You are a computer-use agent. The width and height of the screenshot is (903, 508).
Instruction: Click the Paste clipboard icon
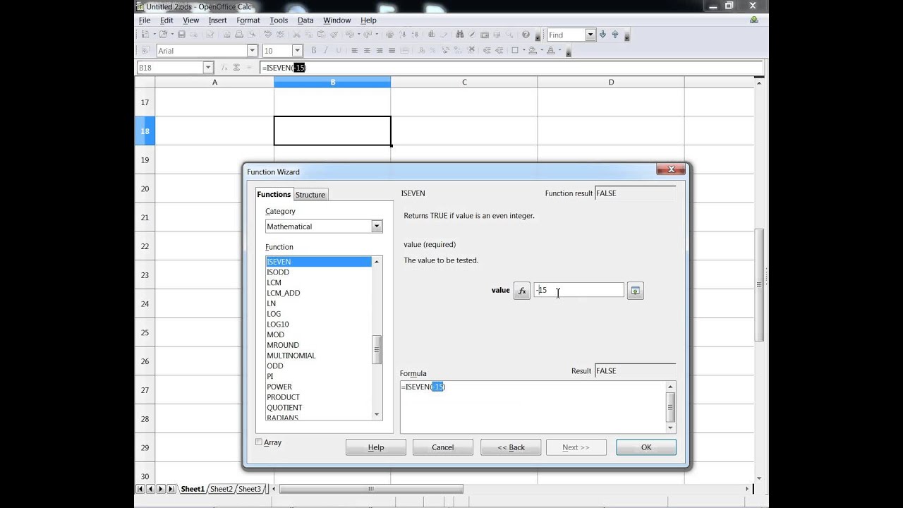pos(321,35)
